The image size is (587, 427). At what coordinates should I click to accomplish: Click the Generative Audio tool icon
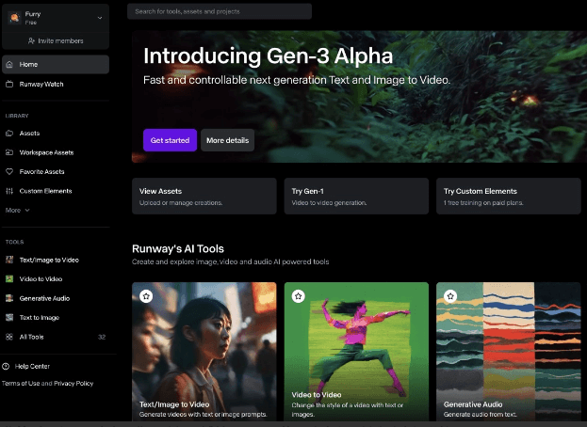pyautogui.click(x=9, y=298)
